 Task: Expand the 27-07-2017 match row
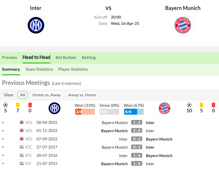coord(3,147)
